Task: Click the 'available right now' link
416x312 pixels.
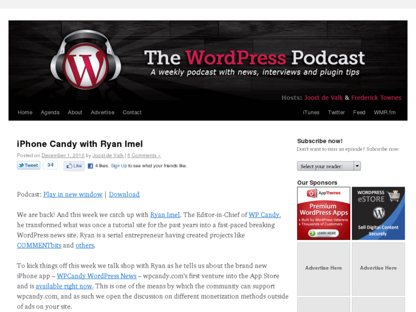Action: click(x=64, y=286)
